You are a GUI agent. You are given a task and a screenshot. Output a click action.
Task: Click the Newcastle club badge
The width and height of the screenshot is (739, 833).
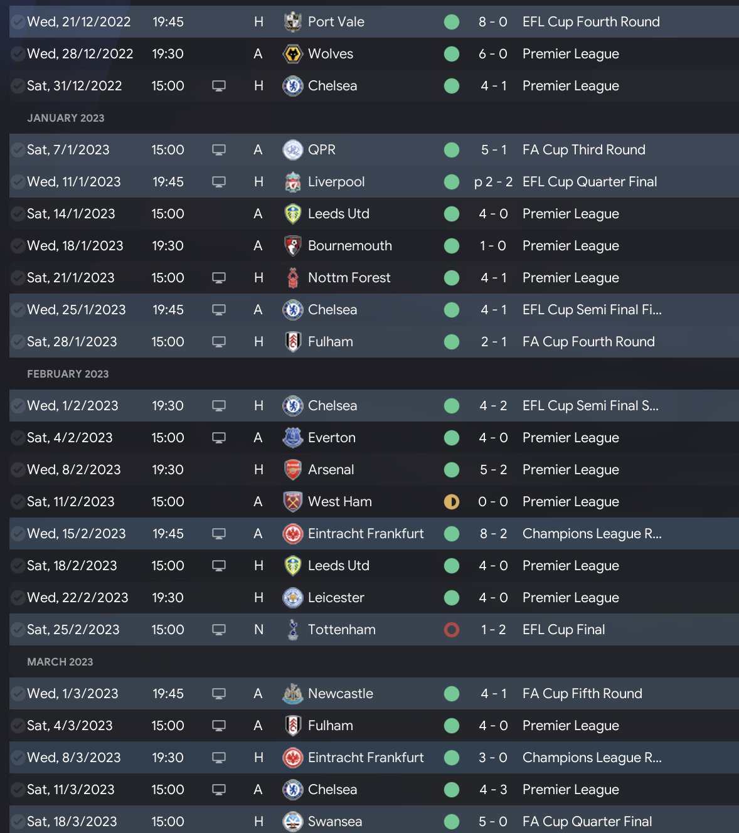tap(292, 694)
